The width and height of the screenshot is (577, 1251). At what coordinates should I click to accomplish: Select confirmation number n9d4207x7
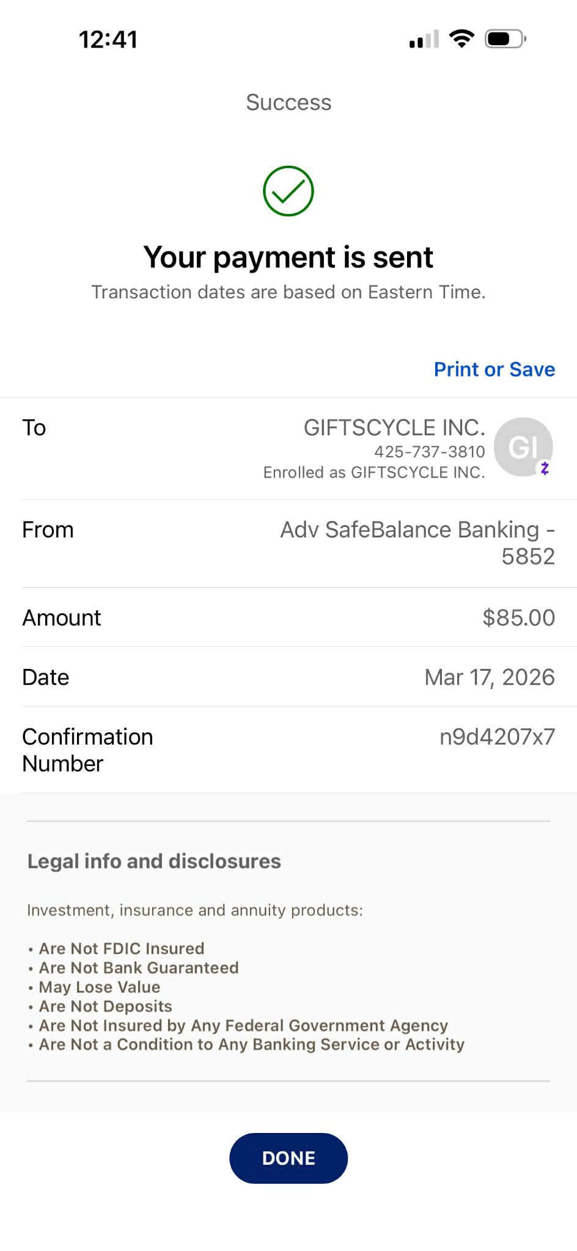498,737
